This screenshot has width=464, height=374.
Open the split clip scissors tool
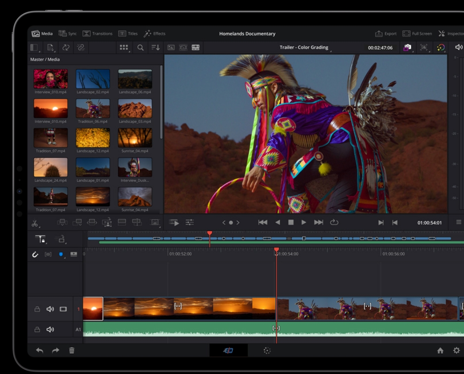tap(35, 223)
